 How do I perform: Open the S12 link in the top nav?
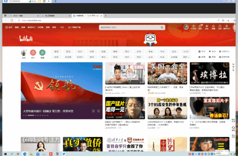[x=62, y=27]
